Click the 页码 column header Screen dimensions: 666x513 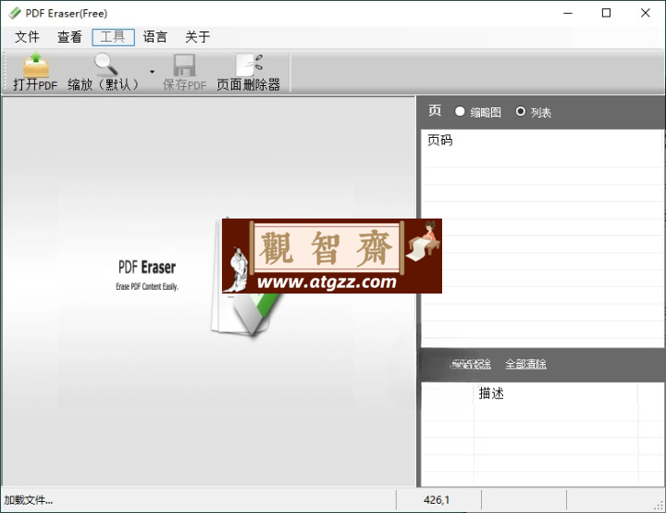(440, 140)
